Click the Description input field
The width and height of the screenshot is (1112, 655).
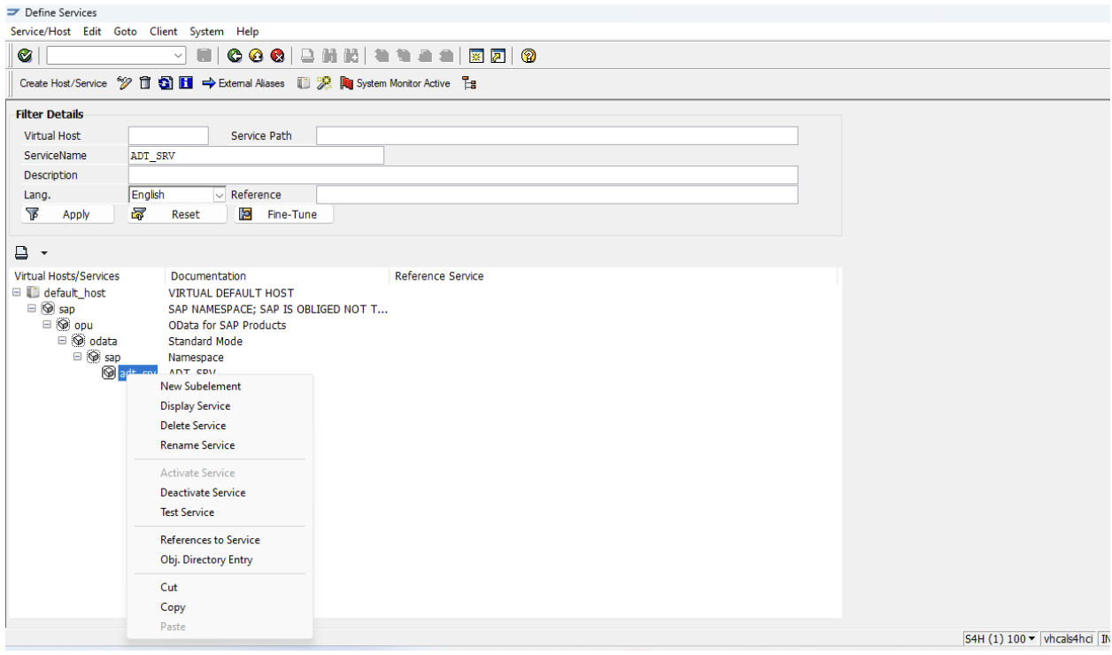coord(463,174)
